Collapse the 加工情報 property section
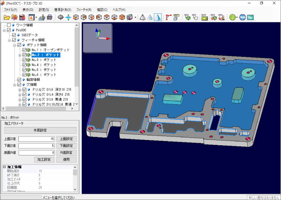 (x=5, y=167)
